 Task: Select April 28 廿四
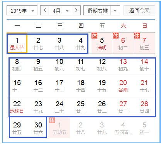pyautogui.click(x=144, y=107)
